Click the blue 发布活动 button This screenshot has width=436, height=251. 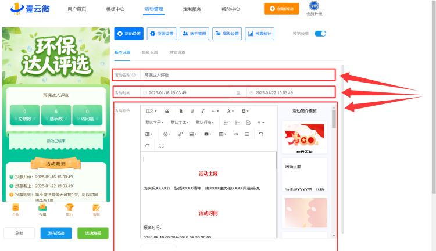click(56, 233)
